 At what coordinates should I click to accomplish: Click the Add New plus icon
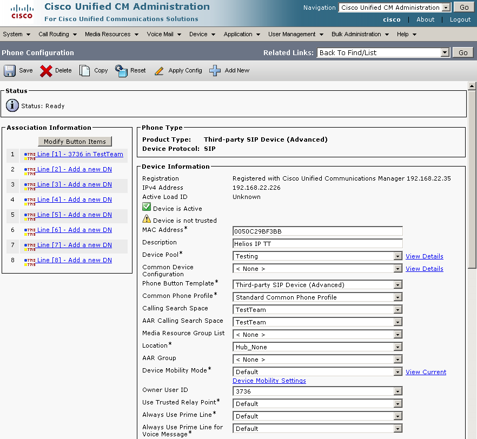(x=215, y=71)
